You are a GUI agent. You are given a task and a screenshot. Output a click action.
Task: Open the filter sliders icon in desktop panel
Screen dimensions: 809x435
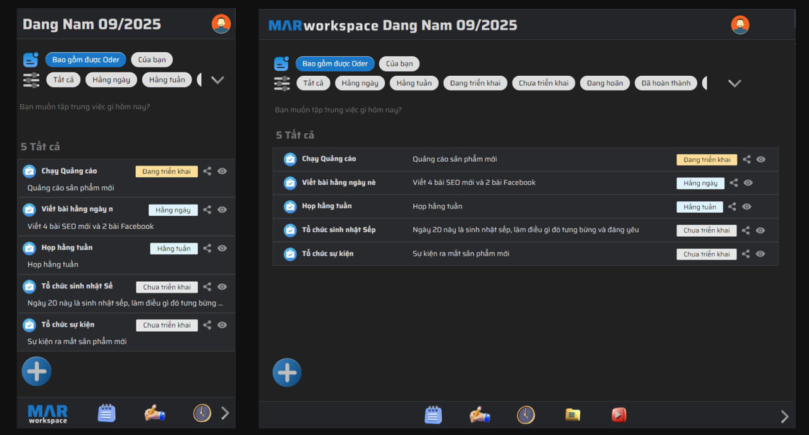click(282, 83)
